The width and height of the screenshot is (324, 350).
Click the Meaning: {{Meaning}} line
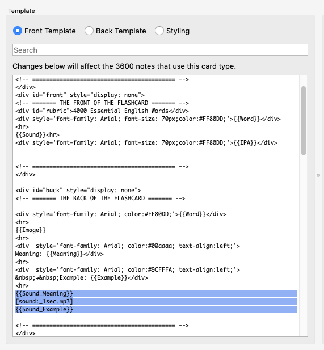coord(60,254)
